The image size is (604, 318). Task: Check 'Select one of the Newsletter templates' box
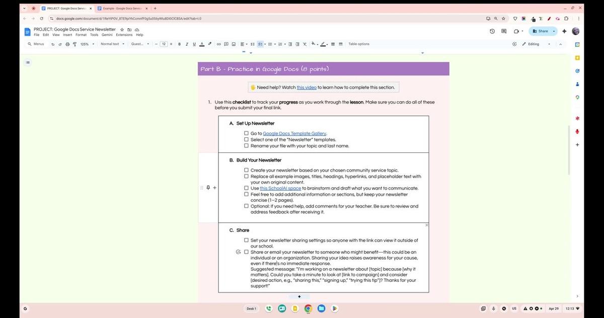(246, 139)
